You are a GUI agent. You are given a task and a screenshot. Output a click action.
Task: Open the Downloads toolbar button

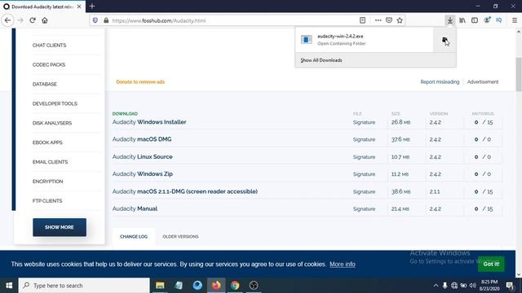449,20
